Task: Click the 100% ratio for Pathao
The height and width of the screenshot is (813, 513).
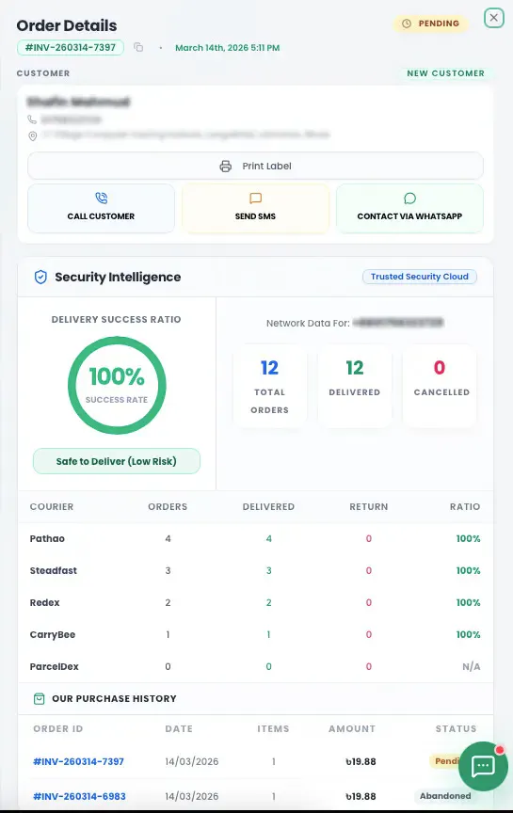Action: pyautogui.click(x=468, y=539)
